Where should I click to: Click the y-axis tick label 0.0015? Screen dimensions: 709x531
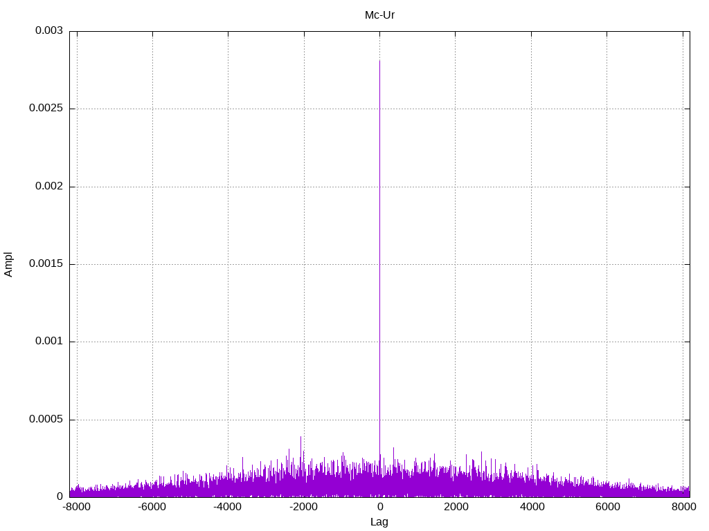point(46,263)
